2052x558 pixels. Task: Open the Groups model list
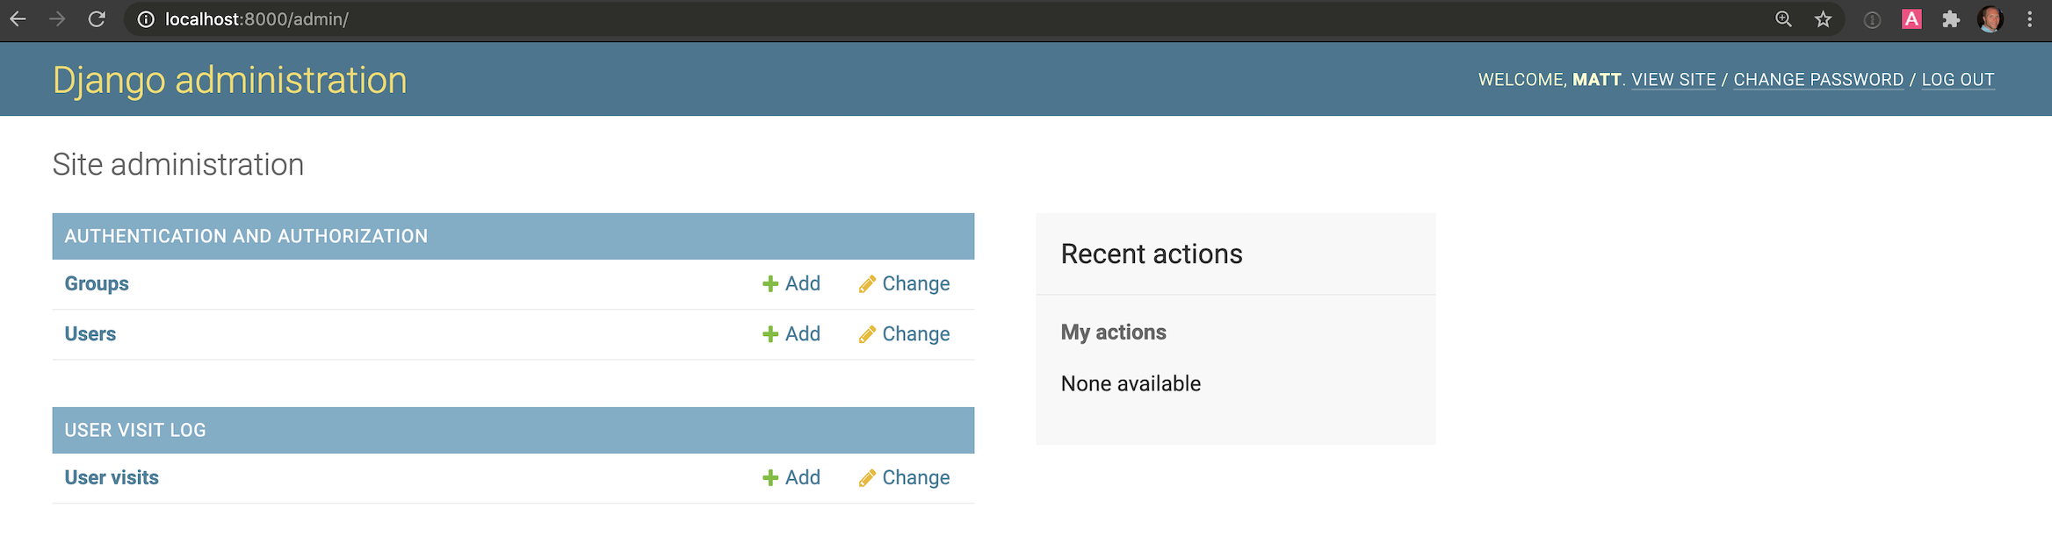[97, 284]
